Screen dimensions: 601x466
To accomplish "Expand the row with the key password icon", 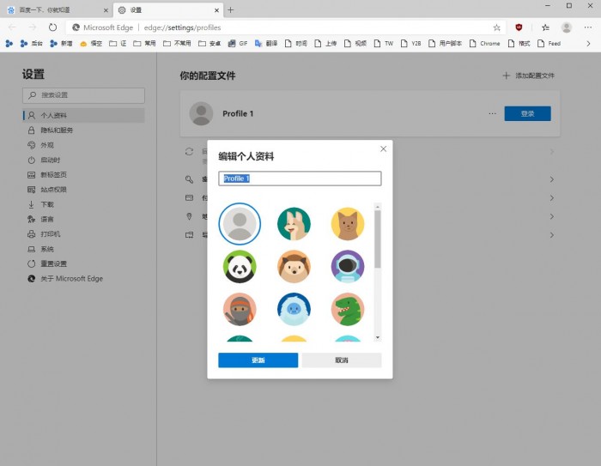I will click(551, 179).
